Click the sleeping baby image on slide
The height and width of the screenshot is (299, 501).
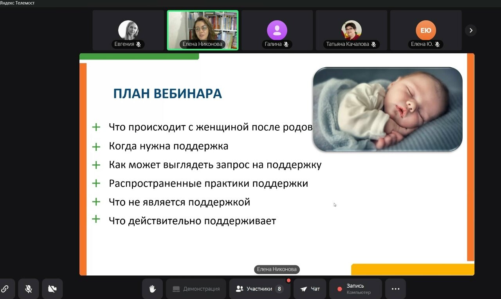(x=387, y=109)
